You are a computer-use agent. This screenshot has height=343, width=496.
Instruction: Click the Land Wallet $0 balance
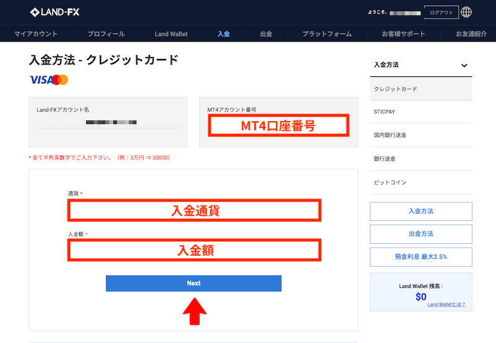pos(421,297)
